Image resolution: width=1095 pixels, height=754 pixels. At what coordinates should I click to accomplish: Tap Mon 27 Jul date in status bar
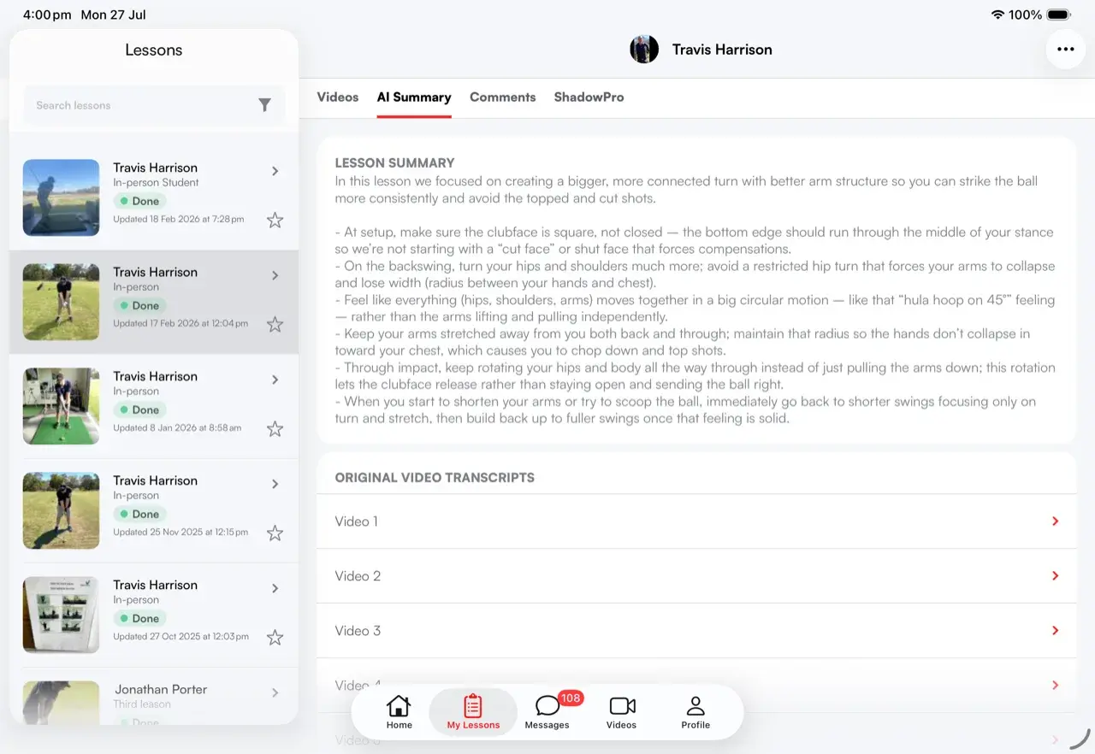[x=113, y=15]
